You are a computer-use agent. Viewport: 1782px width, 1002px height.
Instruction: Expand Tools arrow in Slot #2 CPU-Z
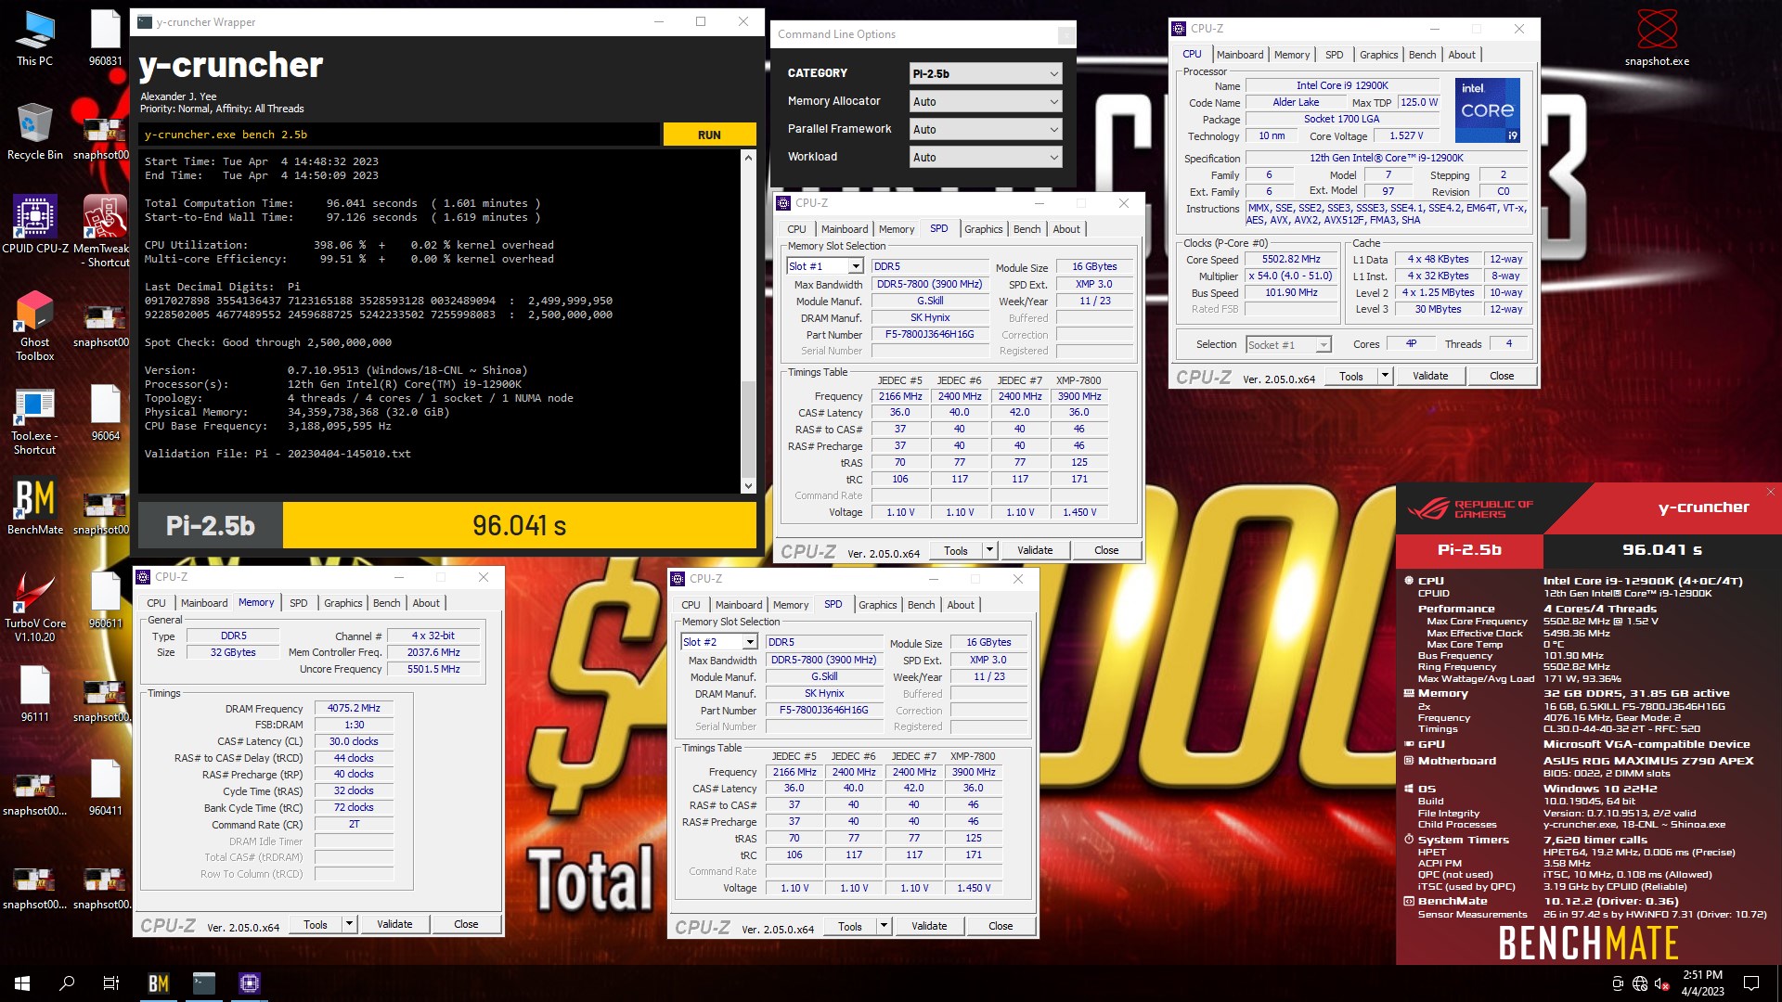[884, 926]
